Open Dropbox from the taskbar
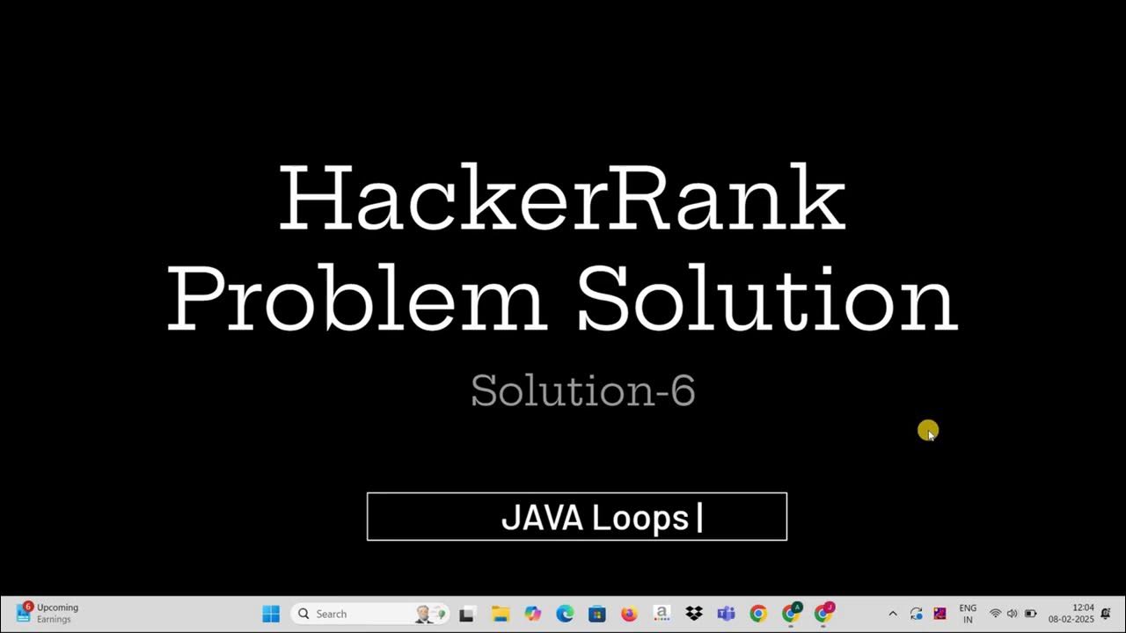Screen dimensions: 1126x633 (694, 614)
